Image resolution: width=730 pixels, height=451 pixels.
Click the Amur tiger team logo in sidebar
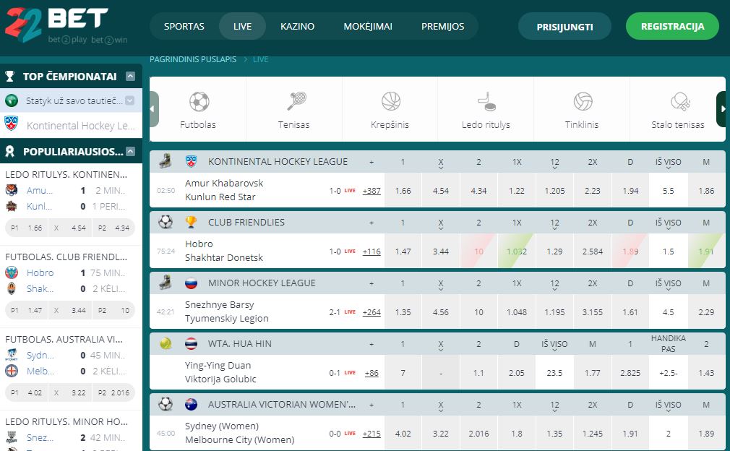tap(12, 190)
